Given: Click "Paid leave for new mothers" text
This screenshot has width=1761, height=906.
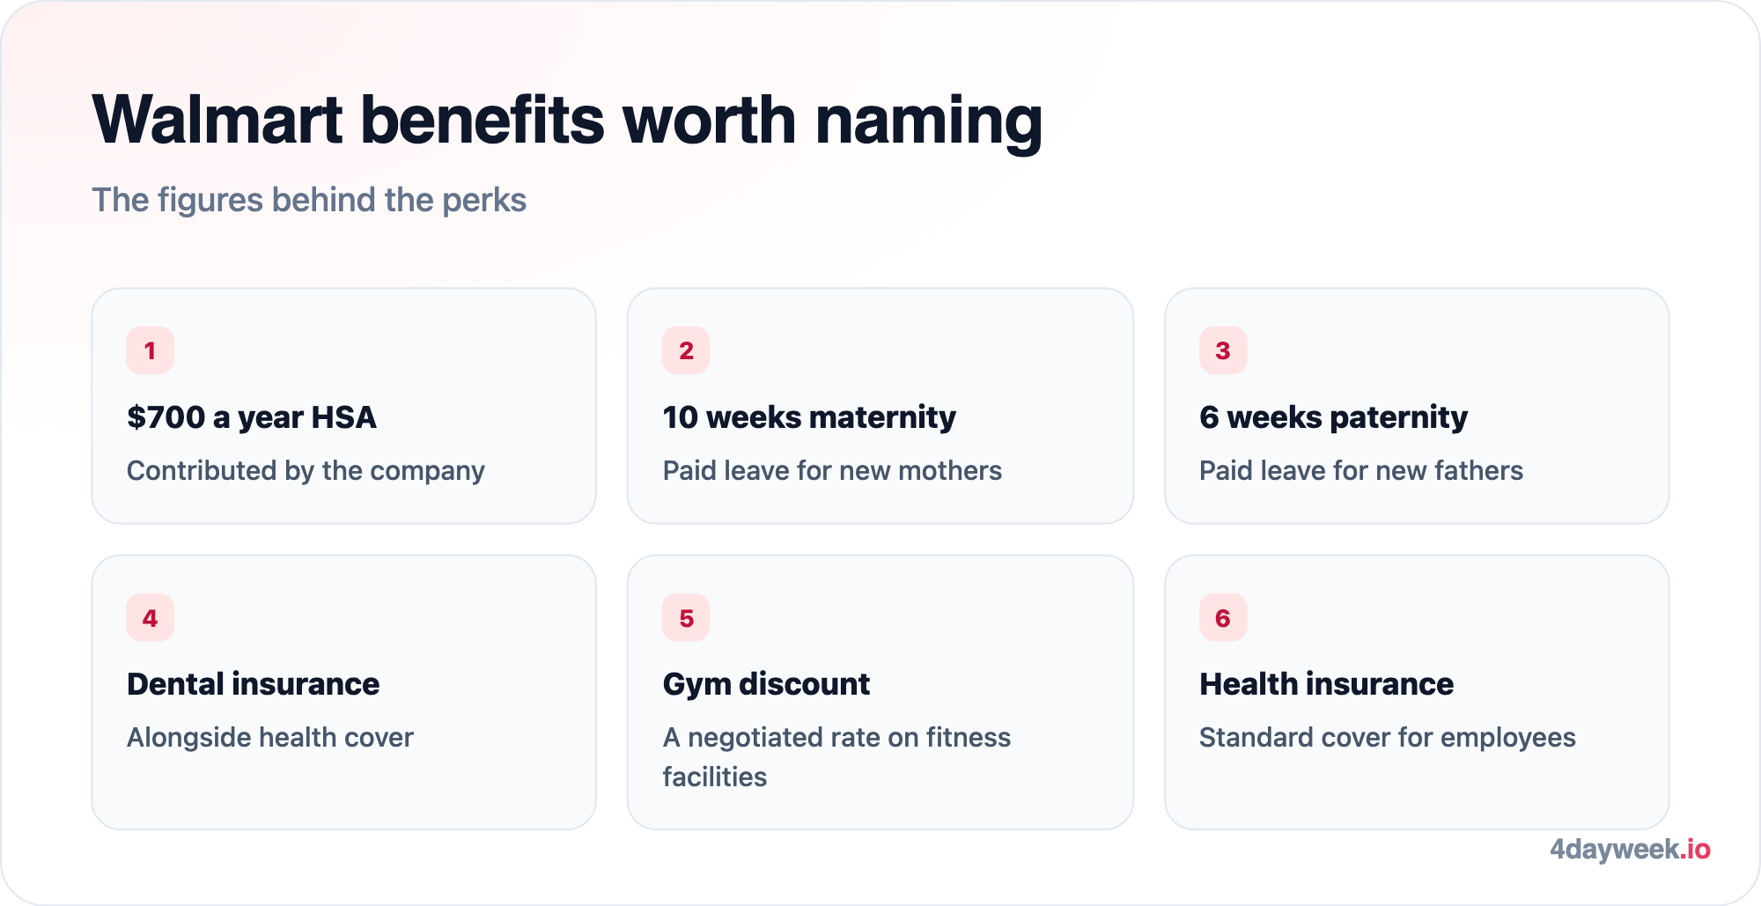Looking at the screenshot, I should [x=832, y=471].
